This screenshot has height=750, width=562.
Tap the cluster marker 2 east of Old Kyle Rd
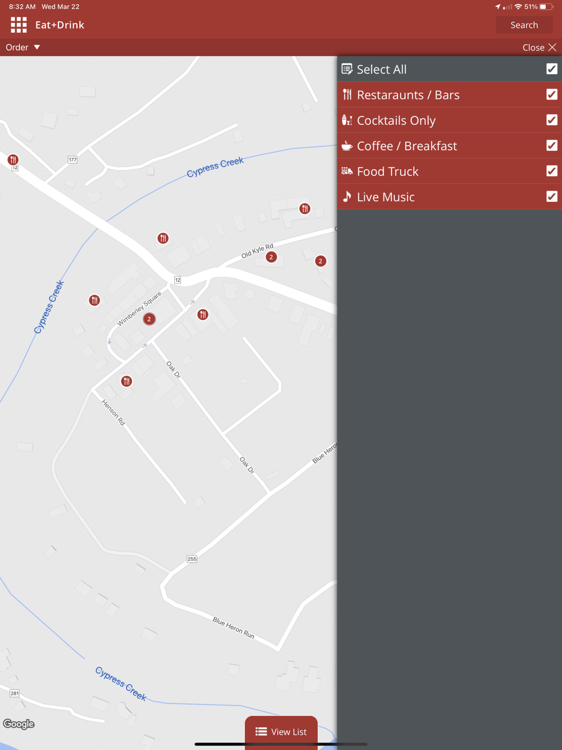(320, 261)
